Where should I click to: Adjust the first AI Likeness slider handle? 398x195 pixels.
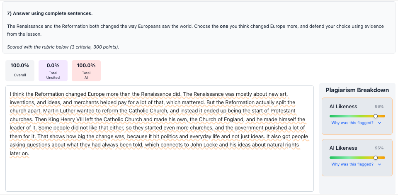tap(376, 116)
